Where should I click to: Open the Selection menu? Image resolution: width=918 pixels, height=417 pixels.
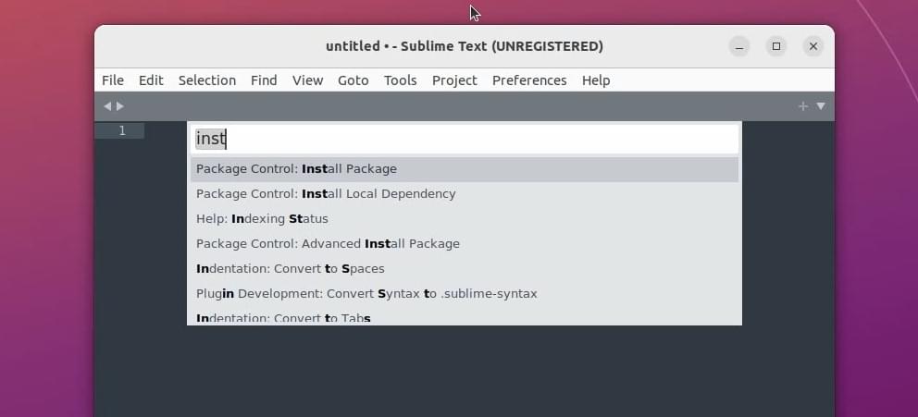pos(207,80)
